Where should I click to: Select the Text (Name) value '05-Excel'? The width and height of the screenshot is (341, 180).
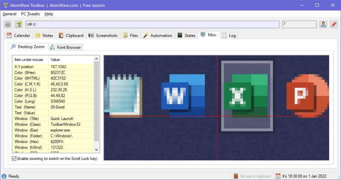(58, 107)
